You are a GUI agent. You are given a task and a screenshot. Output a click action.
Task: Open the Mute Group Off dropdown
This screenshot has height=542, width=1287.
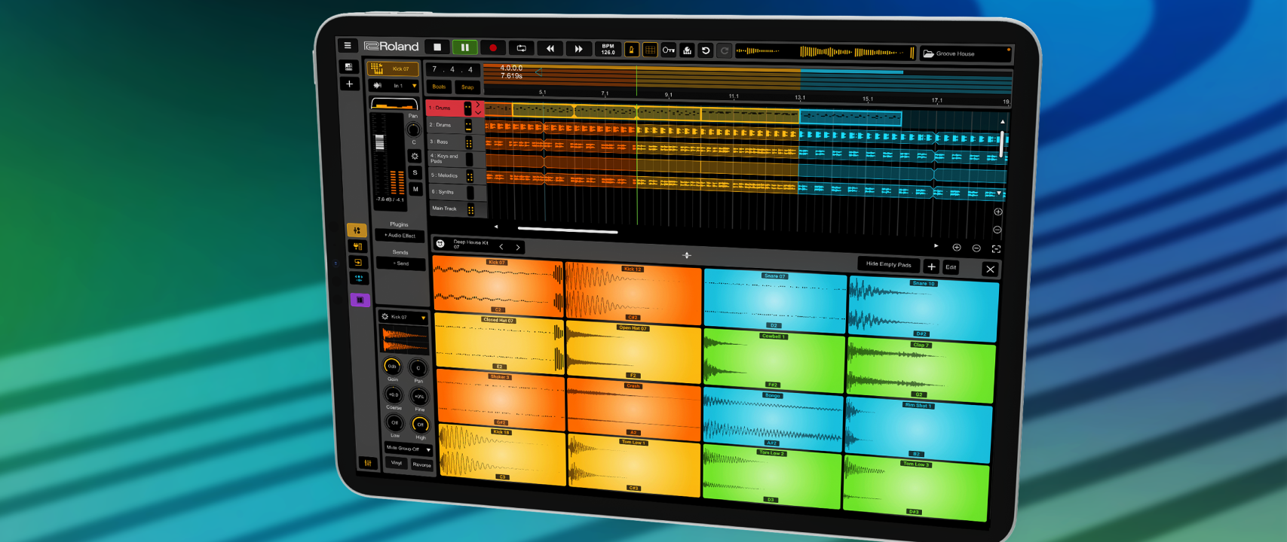pos(408,449)
